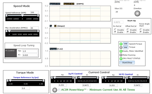Click right arrow of Speed Reference slider
The image size is (152, 94).
pyautogui.click(x=38, y=15)
